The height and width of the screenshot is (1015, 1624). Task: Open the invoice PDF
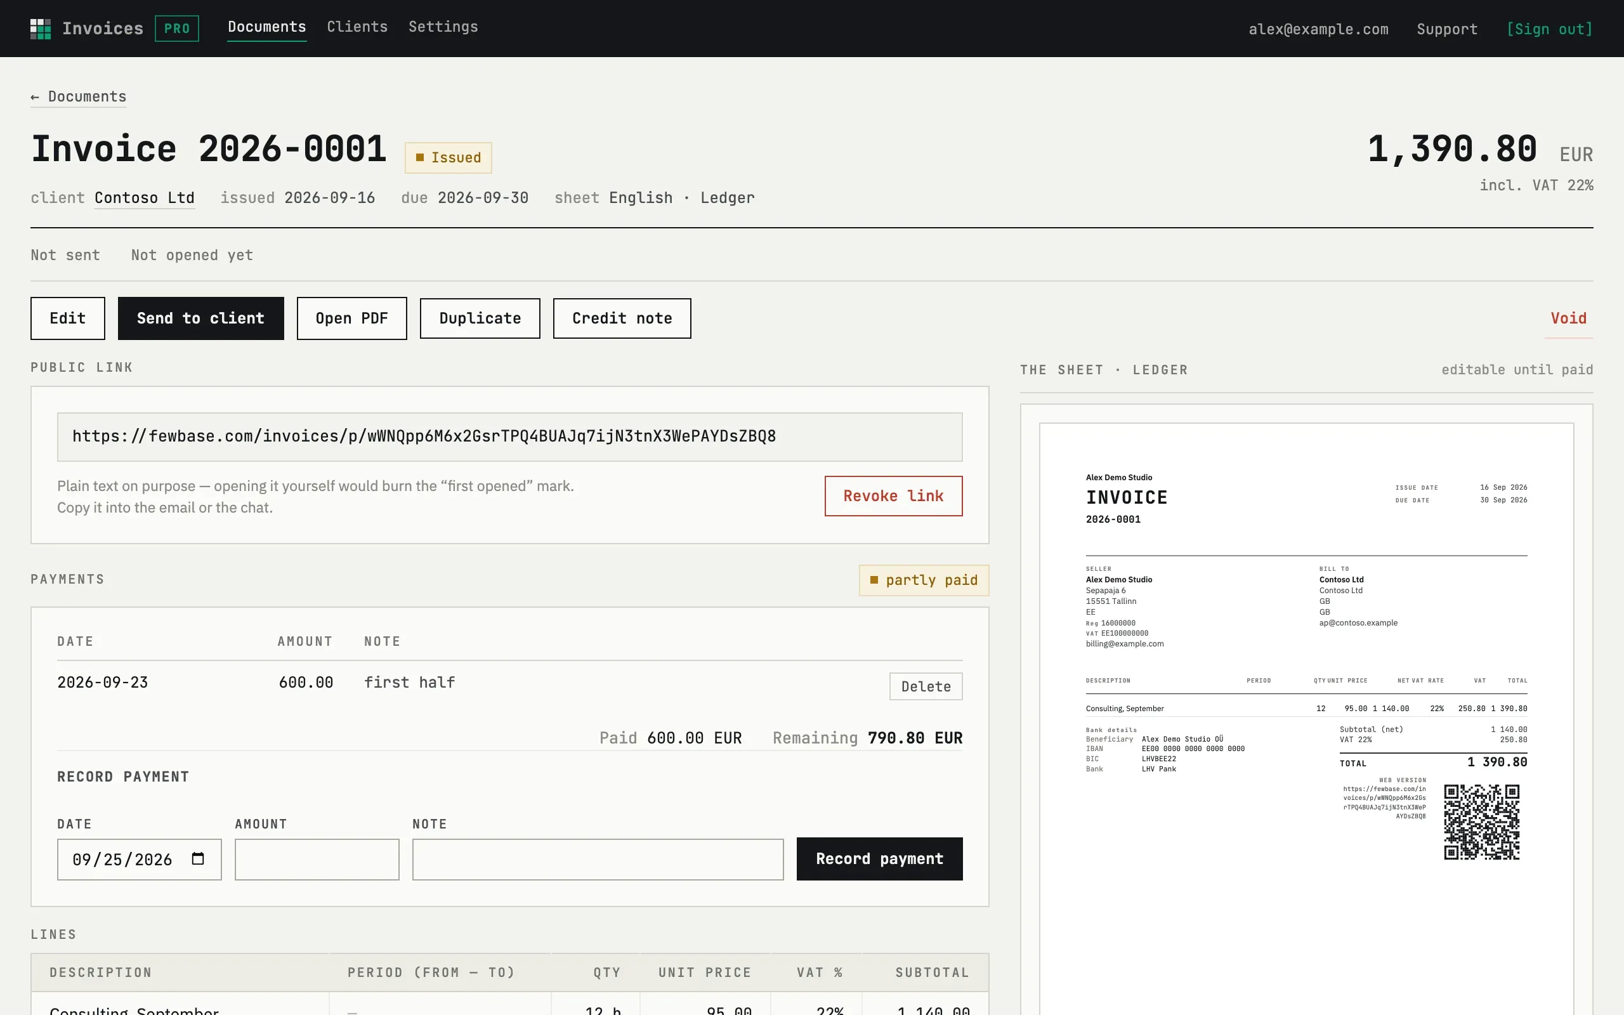coord(351,318)
